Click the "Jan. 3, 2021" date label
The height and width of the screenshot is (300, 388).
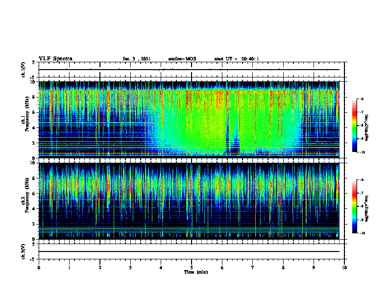pyautogui.click(x=137, y=59)
